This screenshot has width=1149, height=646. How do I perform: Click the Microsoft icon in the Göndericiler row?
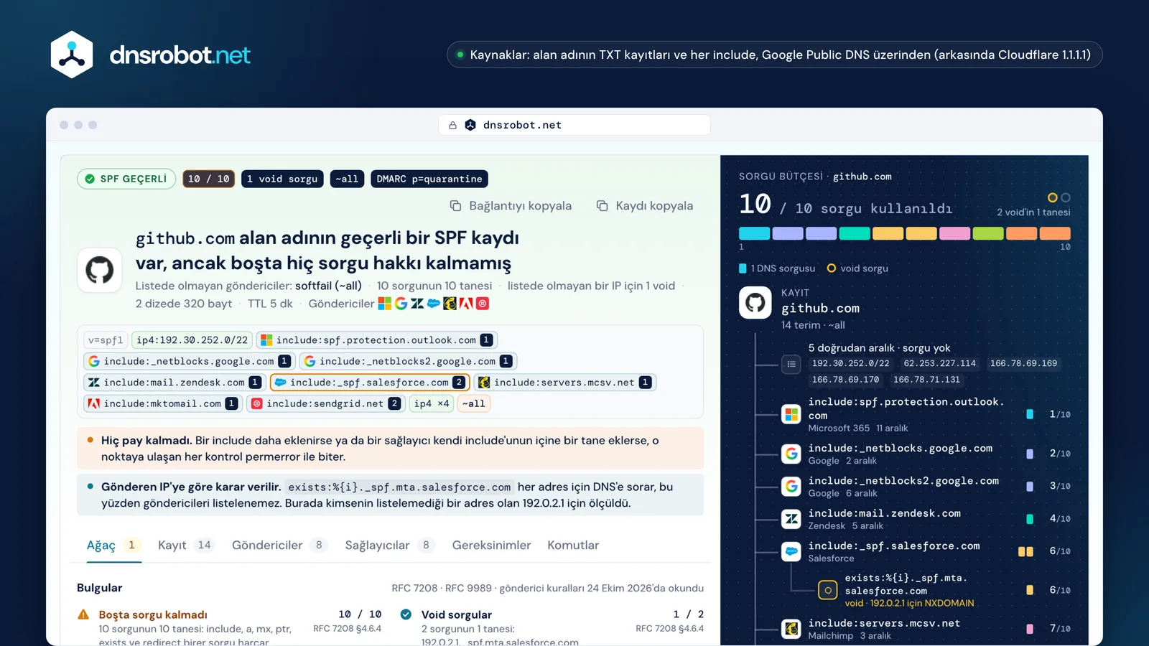385,304
